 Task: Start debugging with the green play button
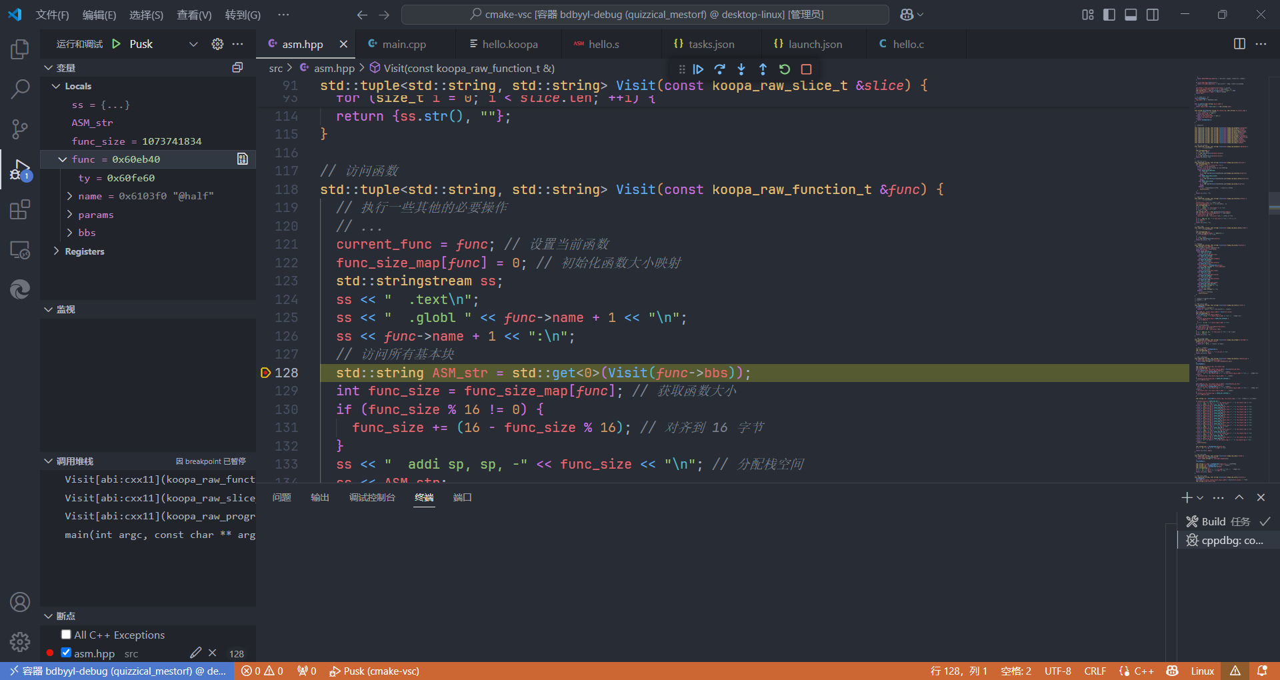(117, 44)
